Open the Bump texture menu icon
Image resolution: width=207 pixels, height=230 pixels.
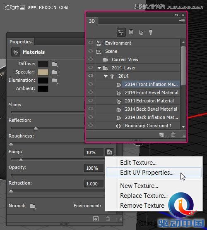[110, 152]
